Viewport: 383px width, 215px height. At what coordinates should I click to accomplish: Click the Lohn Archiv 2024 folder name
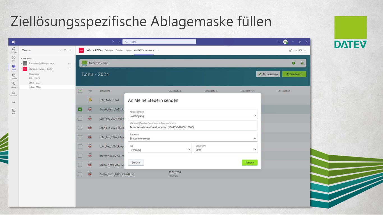click(x=109, y=100)
